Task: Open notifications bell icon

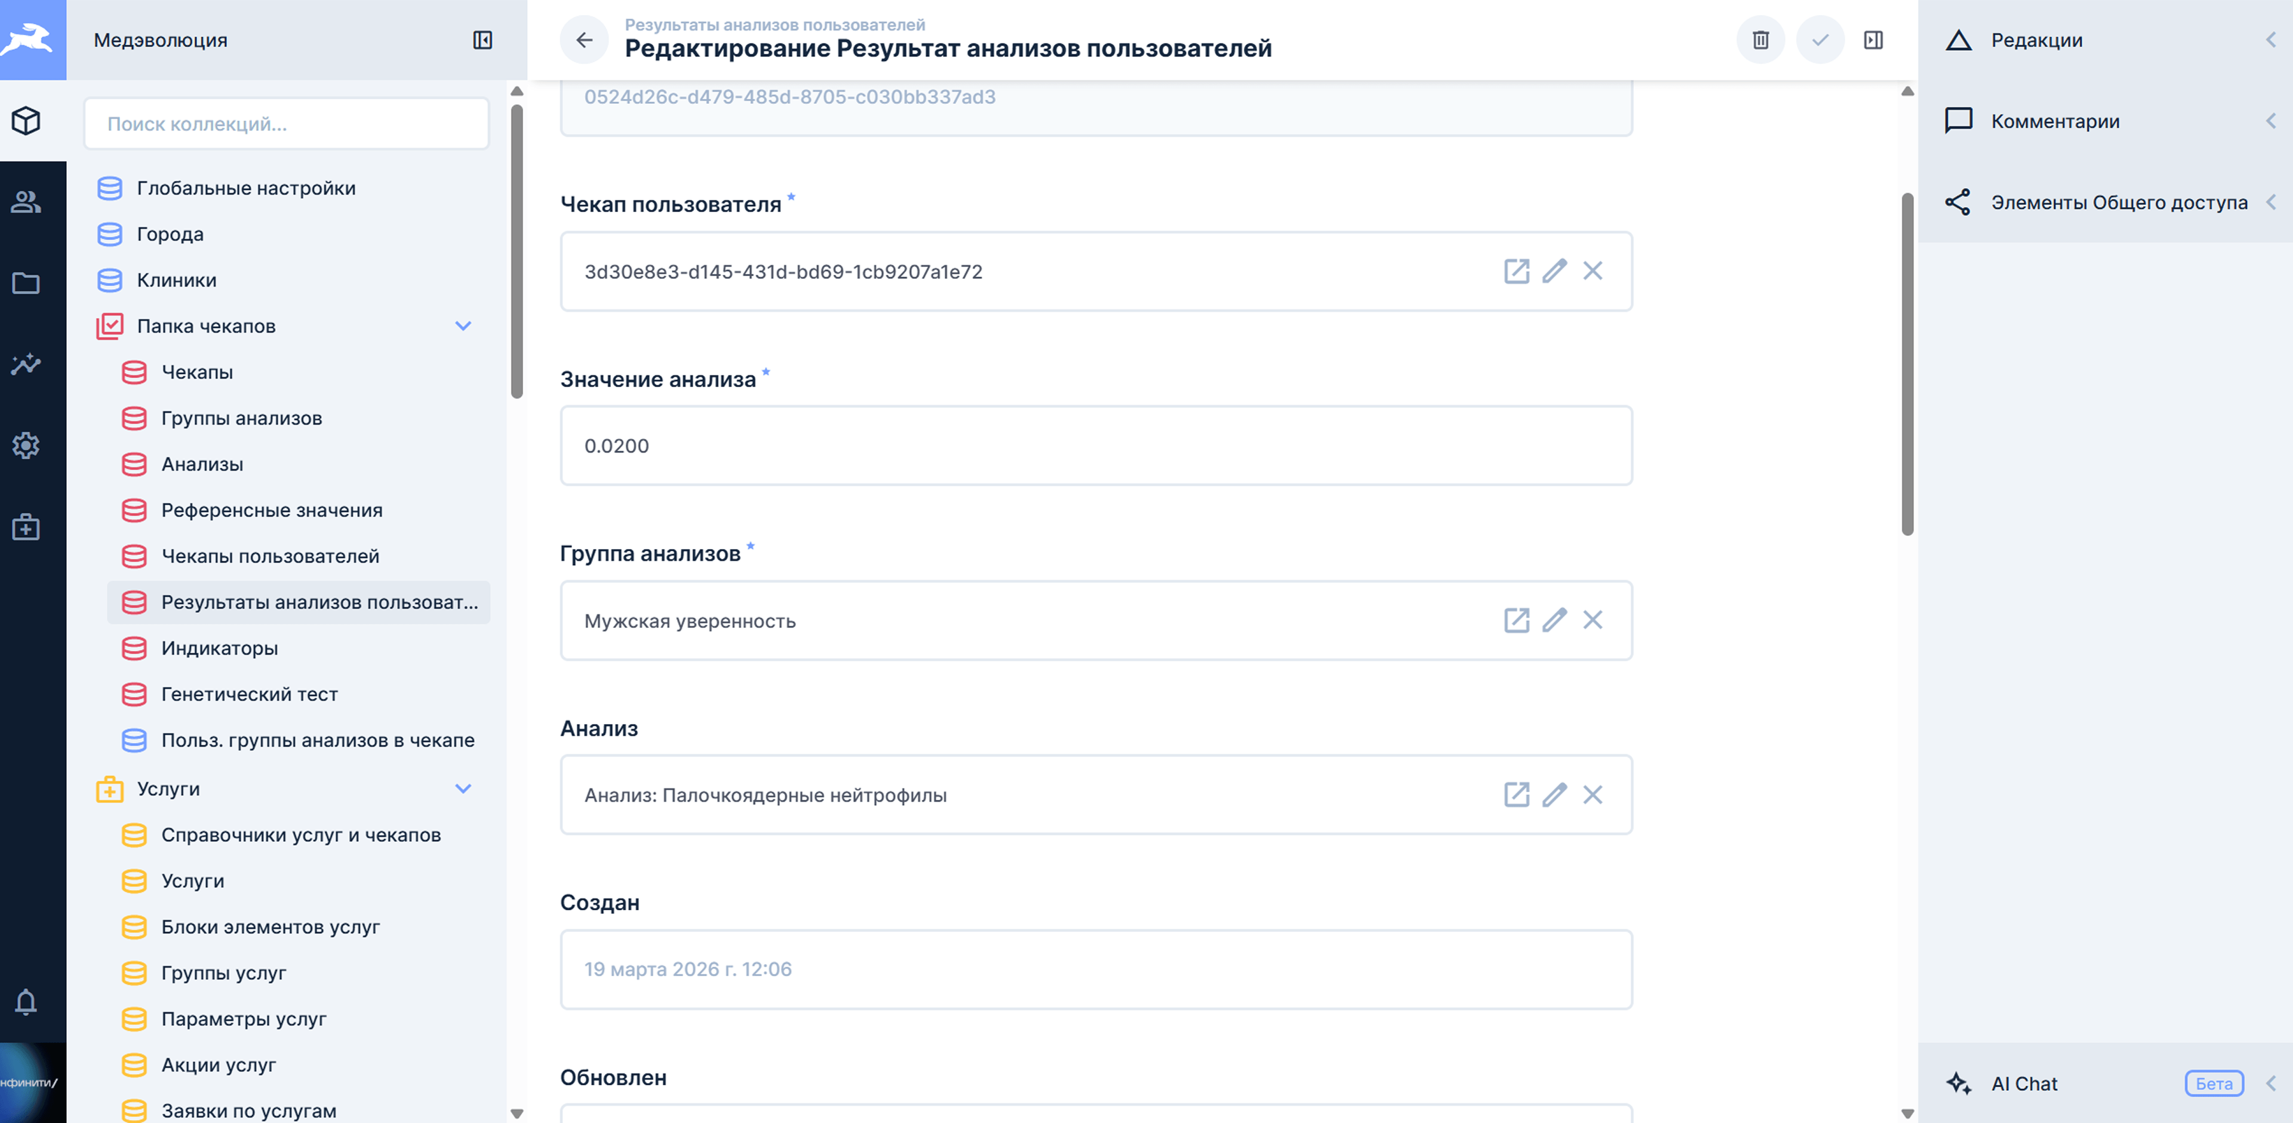Action: 26,1002
